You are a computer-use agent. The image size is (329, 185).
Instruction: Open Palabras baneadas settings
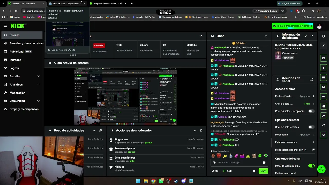[x=295, y=142]
